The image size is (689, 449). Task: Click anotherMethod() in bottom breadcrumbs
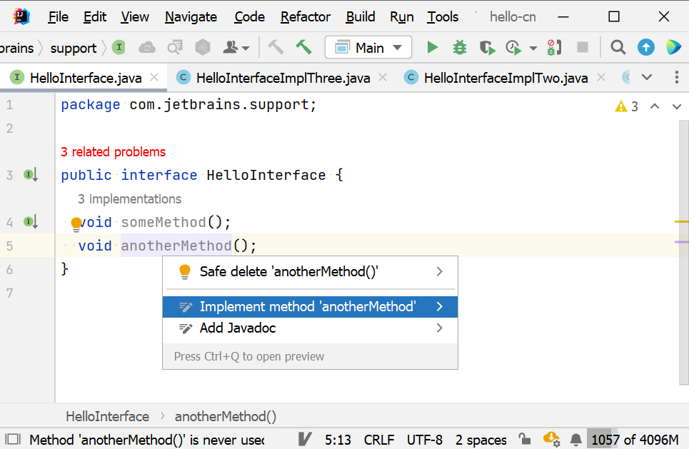click(226, 416)
